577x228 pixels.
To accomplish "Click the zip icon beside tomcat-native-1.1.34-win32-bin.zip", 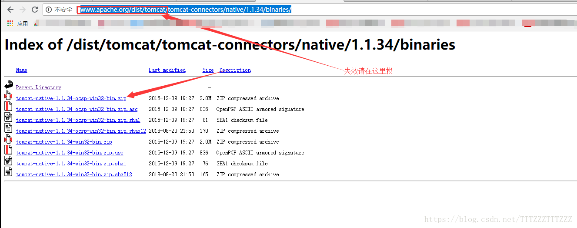I will tap(8, 139).
